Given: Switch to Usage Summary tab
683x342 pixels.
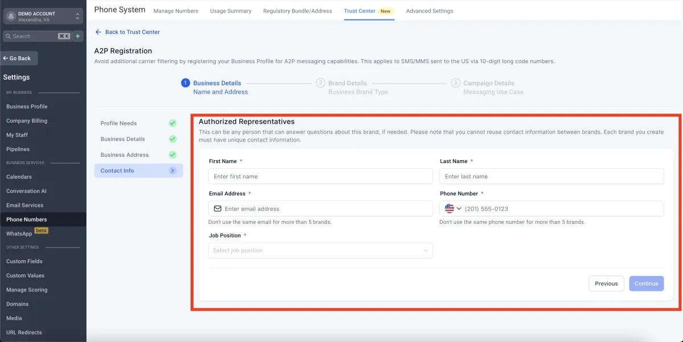Looking at the screenshot, I should tap(231, 11).
